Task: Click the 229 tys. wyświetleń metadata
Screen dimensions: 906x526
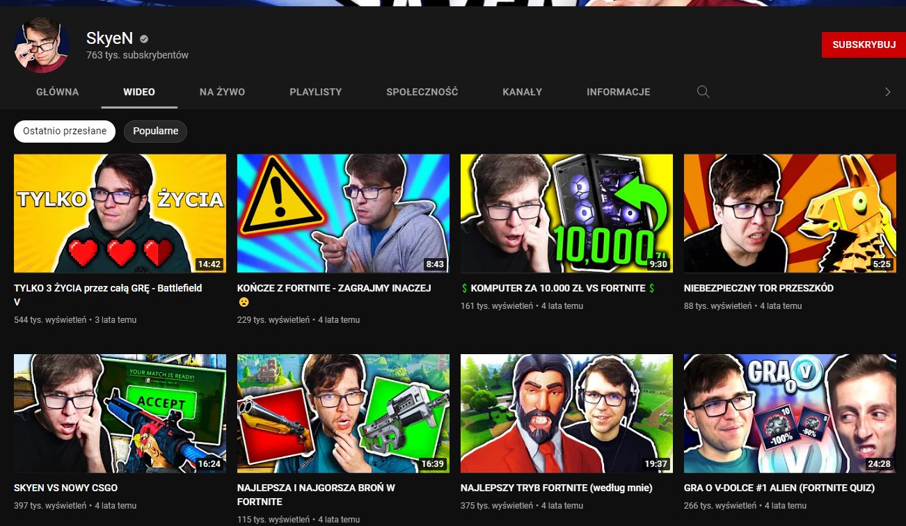Action: [x=273, y=320]
